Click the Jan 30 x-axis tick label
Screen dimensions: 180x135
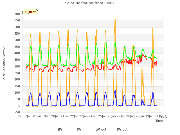click(144, 116)
